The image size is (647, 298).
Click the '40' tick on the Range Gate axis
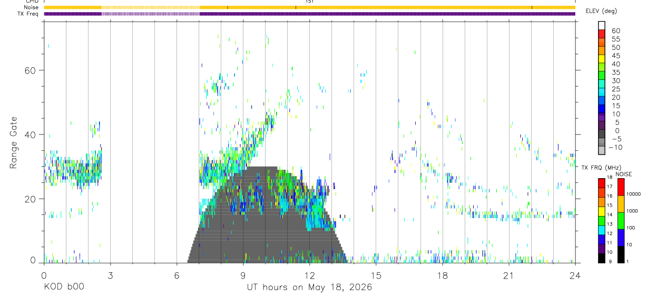point(31,135)
